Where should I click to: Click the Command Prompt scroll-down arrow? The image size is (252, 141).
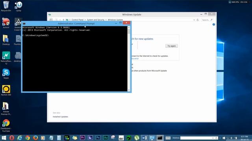[x=129, y=90]
